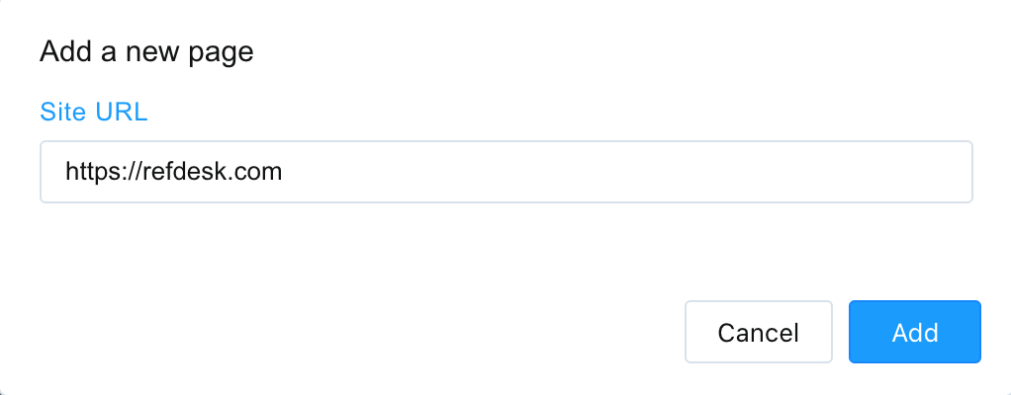Place cursor at end of refdesk.com URL
The height and width of the screenshot is (395, 1011).
[283, 172]
